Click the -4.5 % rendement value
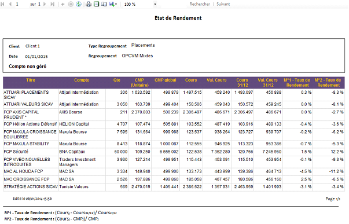This screenshot has width=349, height=224. tap(306, 171)
